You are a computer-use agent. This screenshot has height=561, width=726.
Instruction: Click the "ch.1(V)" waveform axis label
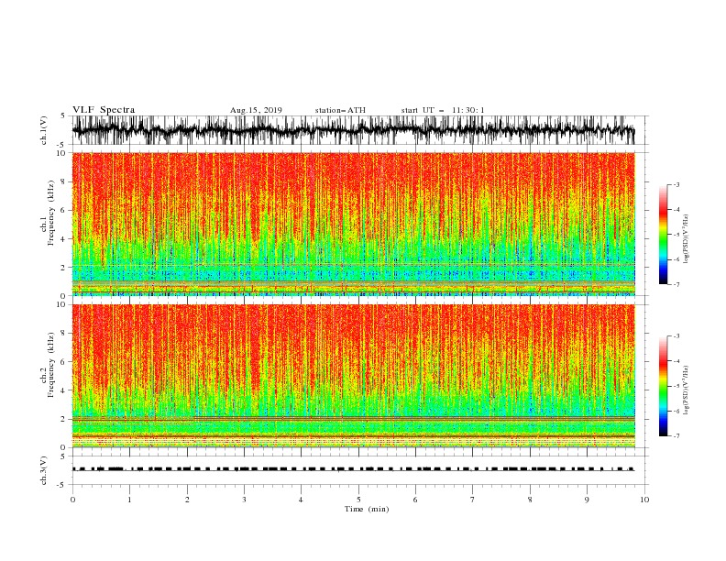click(x=44, y=130)
